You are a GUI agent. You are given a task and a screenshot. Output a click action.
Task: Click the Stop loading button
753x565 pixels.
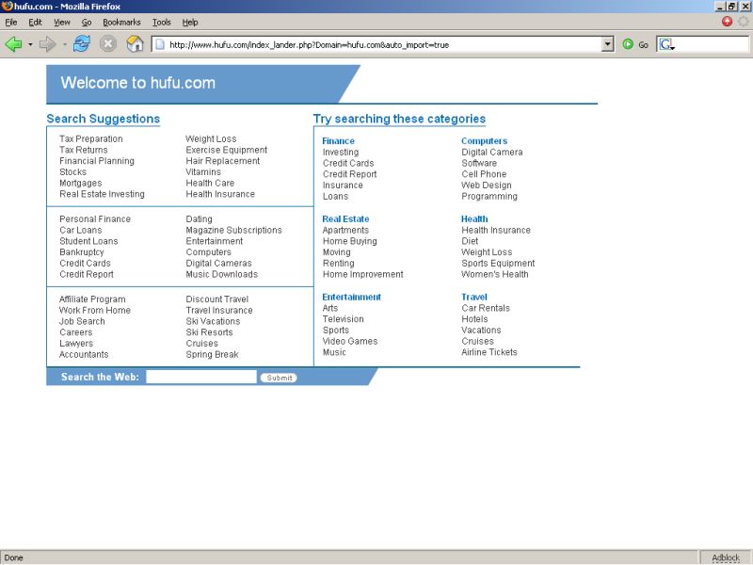coord(108,44)
